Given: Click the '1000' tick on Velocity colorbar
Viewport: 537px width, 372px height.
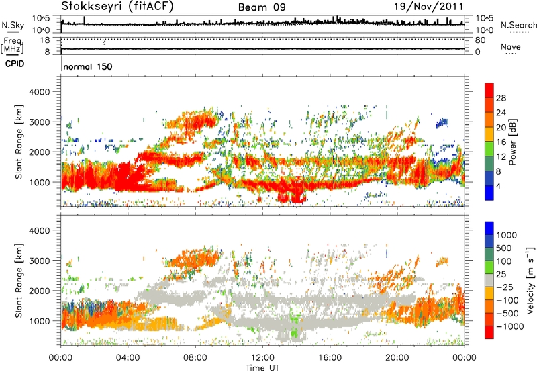Looking at the screenshot, I should [506, 235].
